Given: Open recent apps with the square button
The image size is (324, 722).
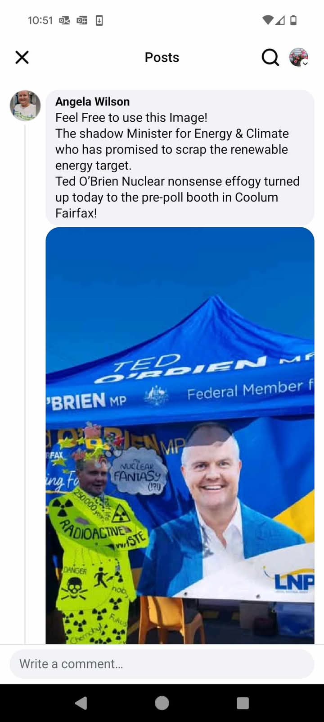Looking at the screenshot, I should (243, 703).
